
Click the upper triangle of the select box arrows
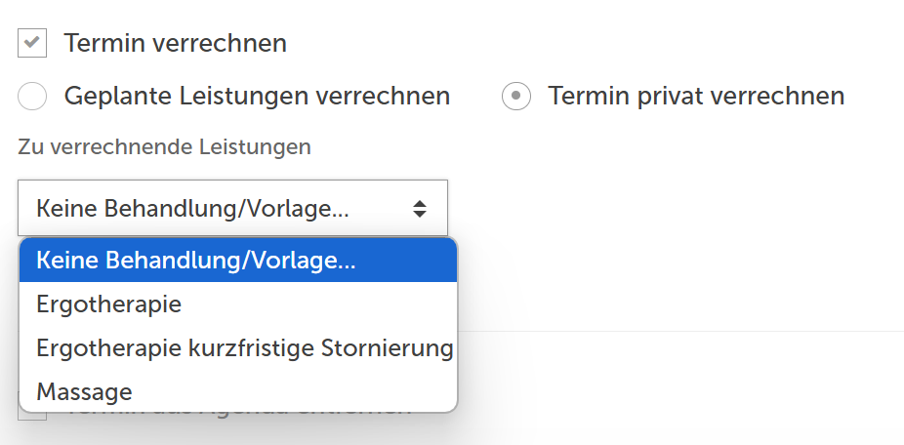pyautogui.click(x=420, y=203)
